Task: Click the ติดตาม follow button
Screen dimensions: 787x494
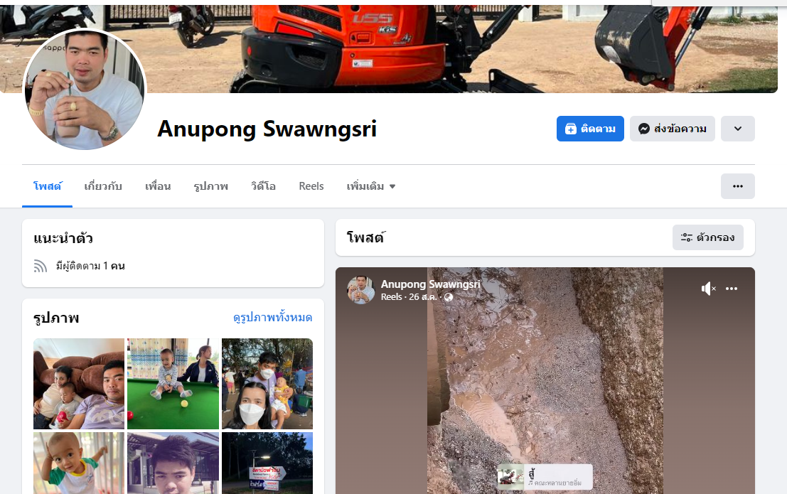Action: 590,129
